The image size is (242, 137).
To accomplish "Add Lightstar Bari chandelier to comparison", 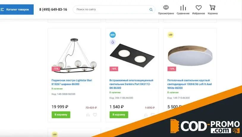I will click(x=88, y=115).
